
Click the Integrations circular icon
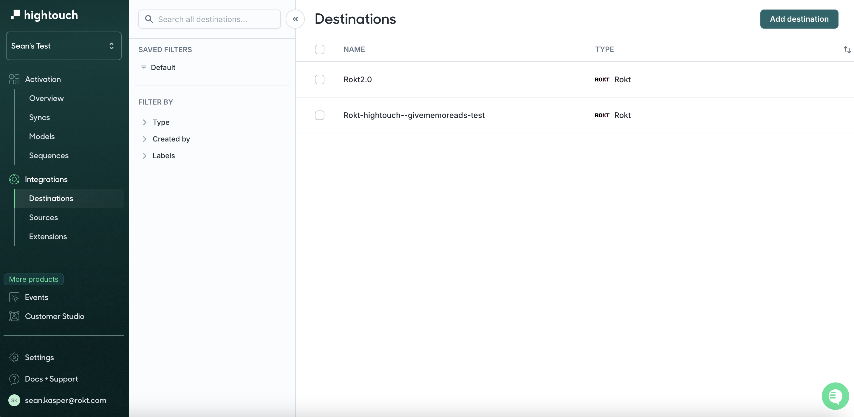pyautogui.click(x=14, y=179)
